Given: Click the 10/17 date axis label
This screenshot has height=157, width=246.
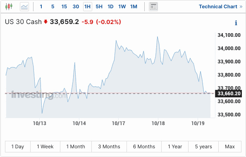Looking at the screenshot, I should click(x=118, y=123).
